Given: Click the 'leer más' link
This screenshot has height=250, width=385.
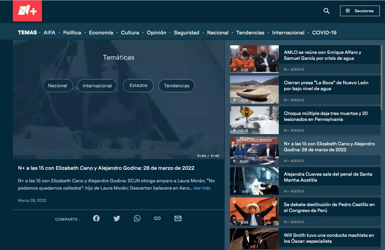Looking at the screenshot, I should 202,188.
